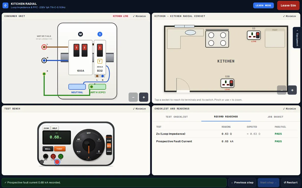302x188 pixels.
Task: Minimize the Checklist and Readings panel
Action: coord(290,109)
